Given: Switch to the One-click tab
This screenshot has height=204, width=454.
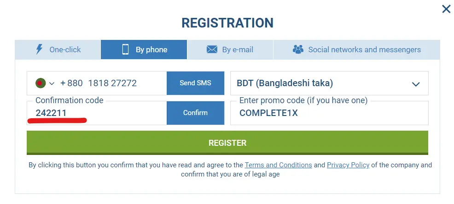Looking at the screenshot, I should point(64,50).
